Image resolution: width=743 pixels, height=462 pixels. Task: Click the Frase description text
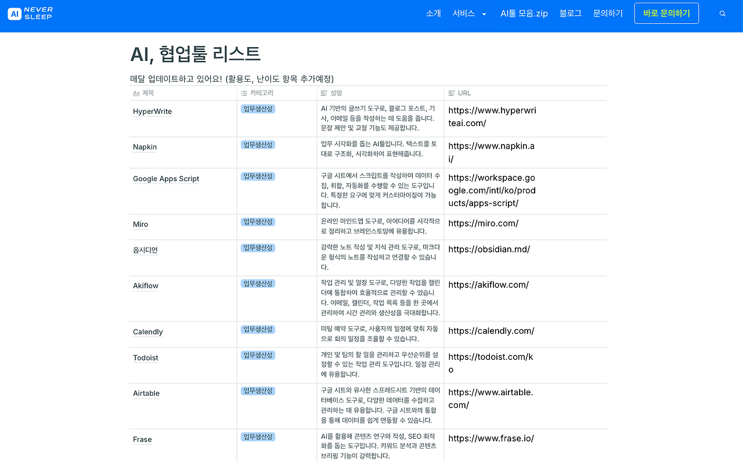pyautogui.click(x=379, y=446)
